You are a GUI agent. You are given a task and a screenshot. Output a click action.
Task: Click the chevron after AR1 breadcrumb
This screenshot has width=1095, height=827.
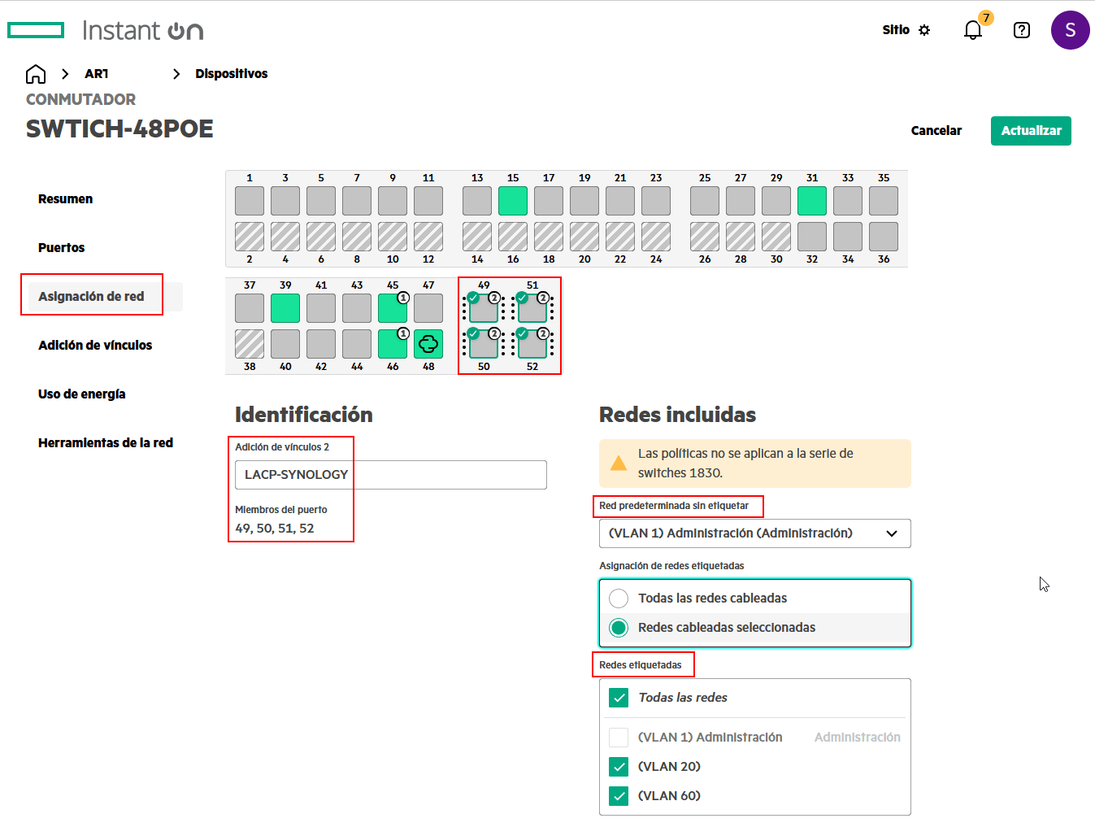click(176, 74)
